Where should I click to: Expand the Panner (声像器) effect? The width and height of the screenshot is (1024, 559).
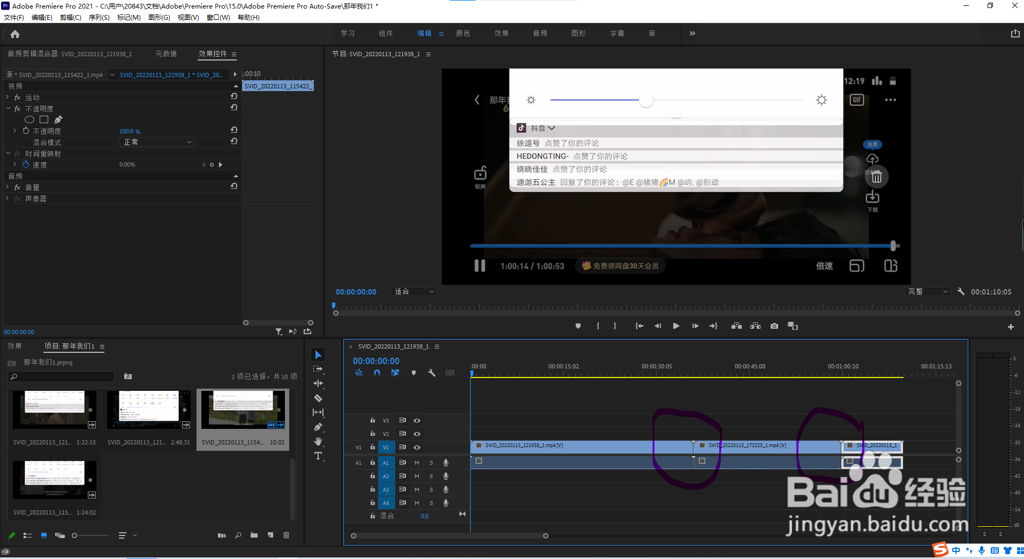(x=7, y=199)
